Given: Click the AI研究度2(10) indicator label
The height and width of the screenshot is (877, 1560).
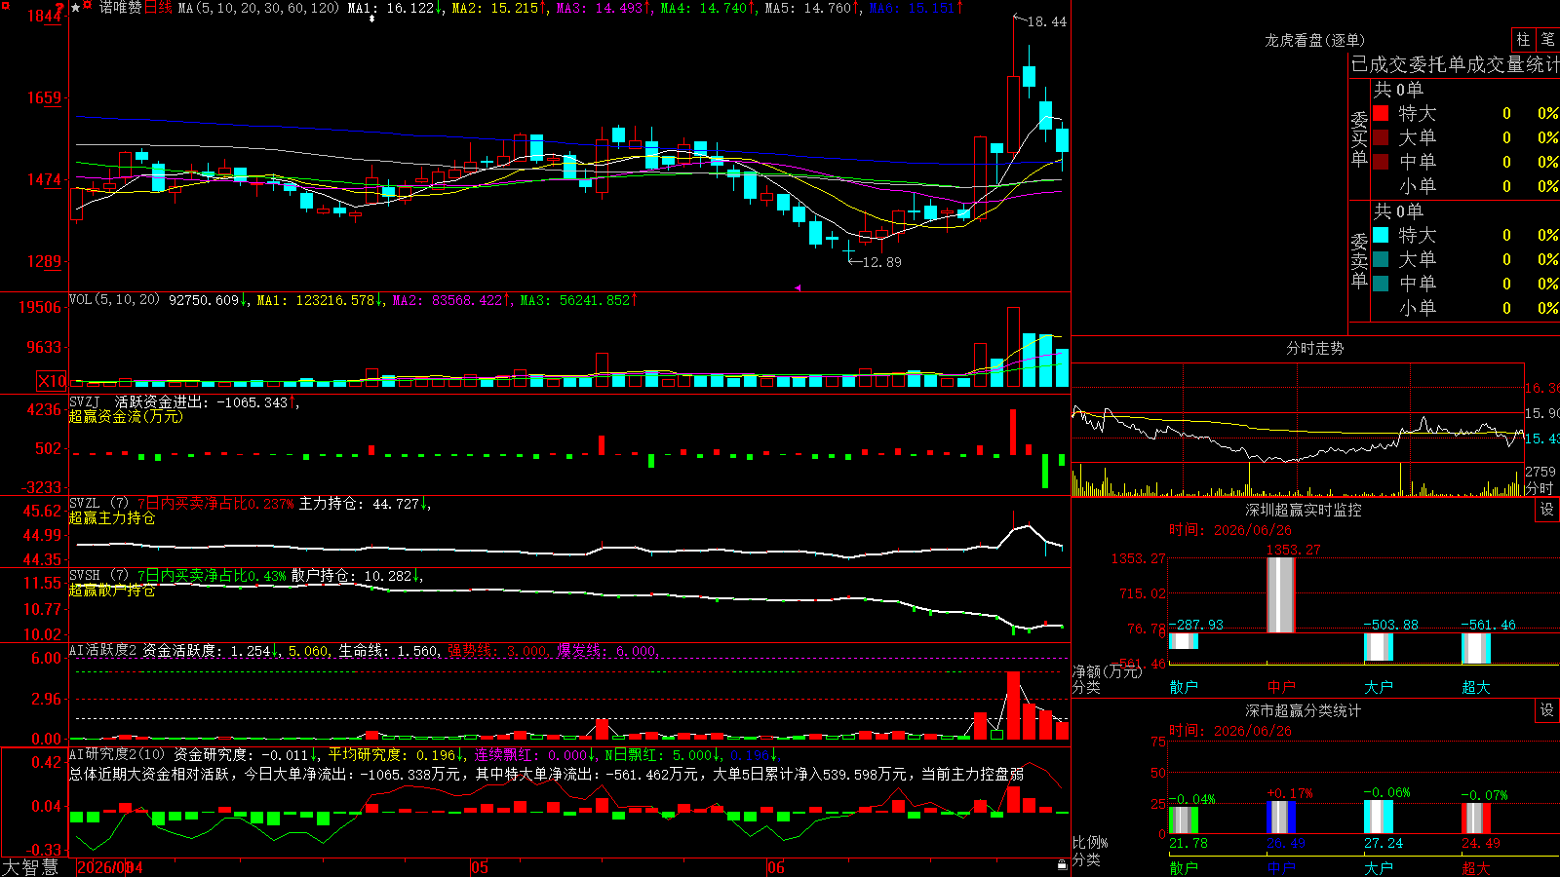Looking at the screenshot, I should (x=117, y=754).
